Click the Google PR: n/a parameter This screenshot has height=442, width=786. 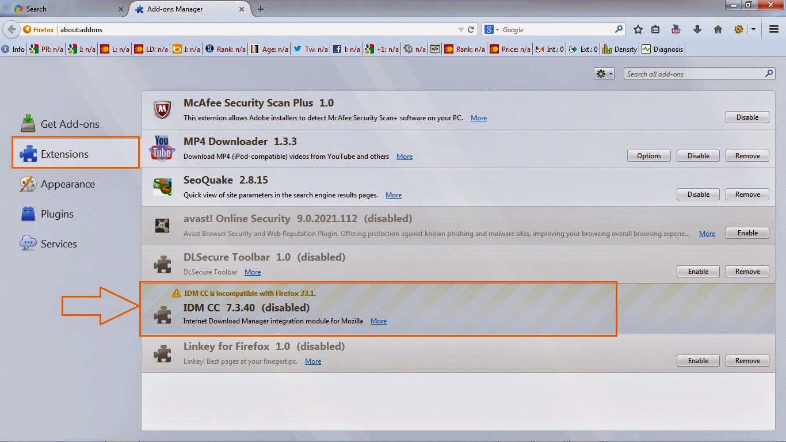tap(47, 49)
